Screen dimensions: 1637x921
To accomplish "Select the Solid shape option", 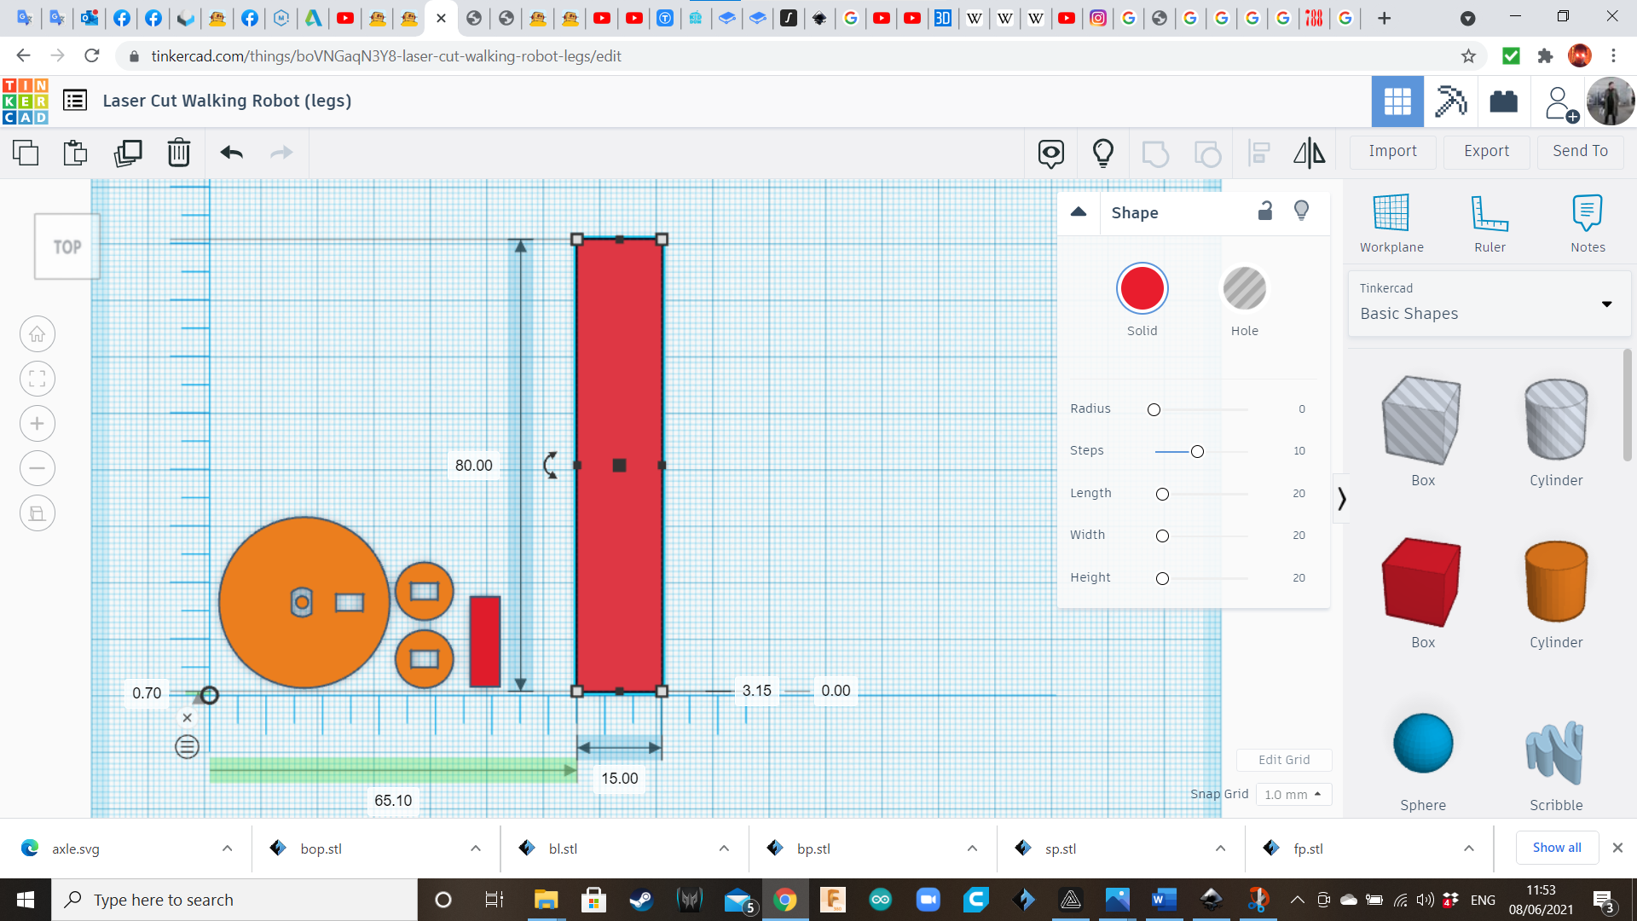I will click(x=1142, y=290).
